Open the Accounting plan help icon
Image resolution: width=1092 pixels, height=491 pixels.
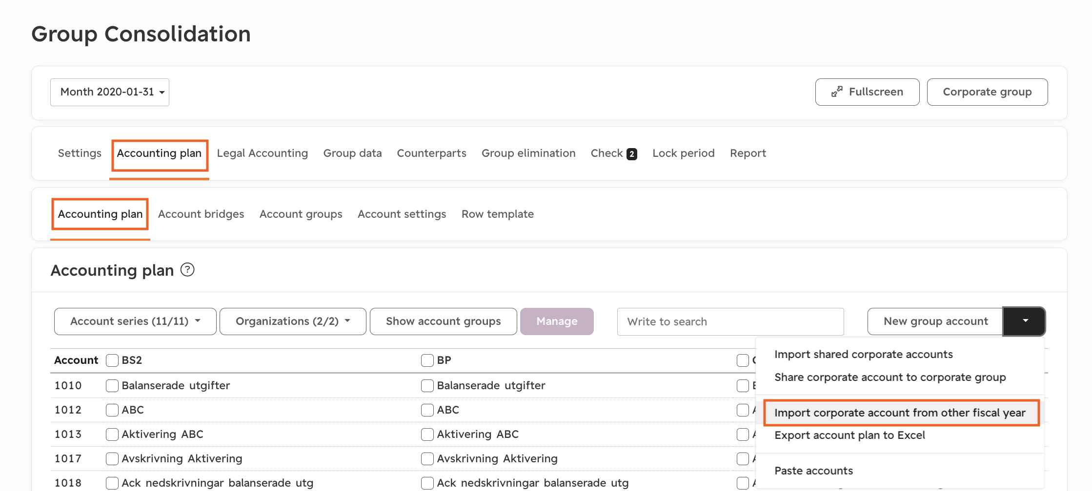[187, 269]
